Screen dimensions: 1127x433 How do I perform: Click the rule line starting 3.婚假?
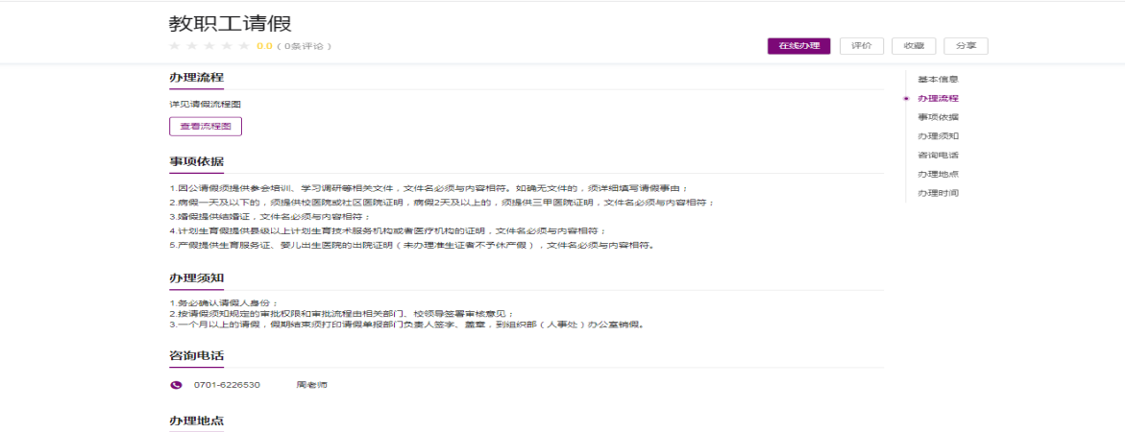coord(270,217)
